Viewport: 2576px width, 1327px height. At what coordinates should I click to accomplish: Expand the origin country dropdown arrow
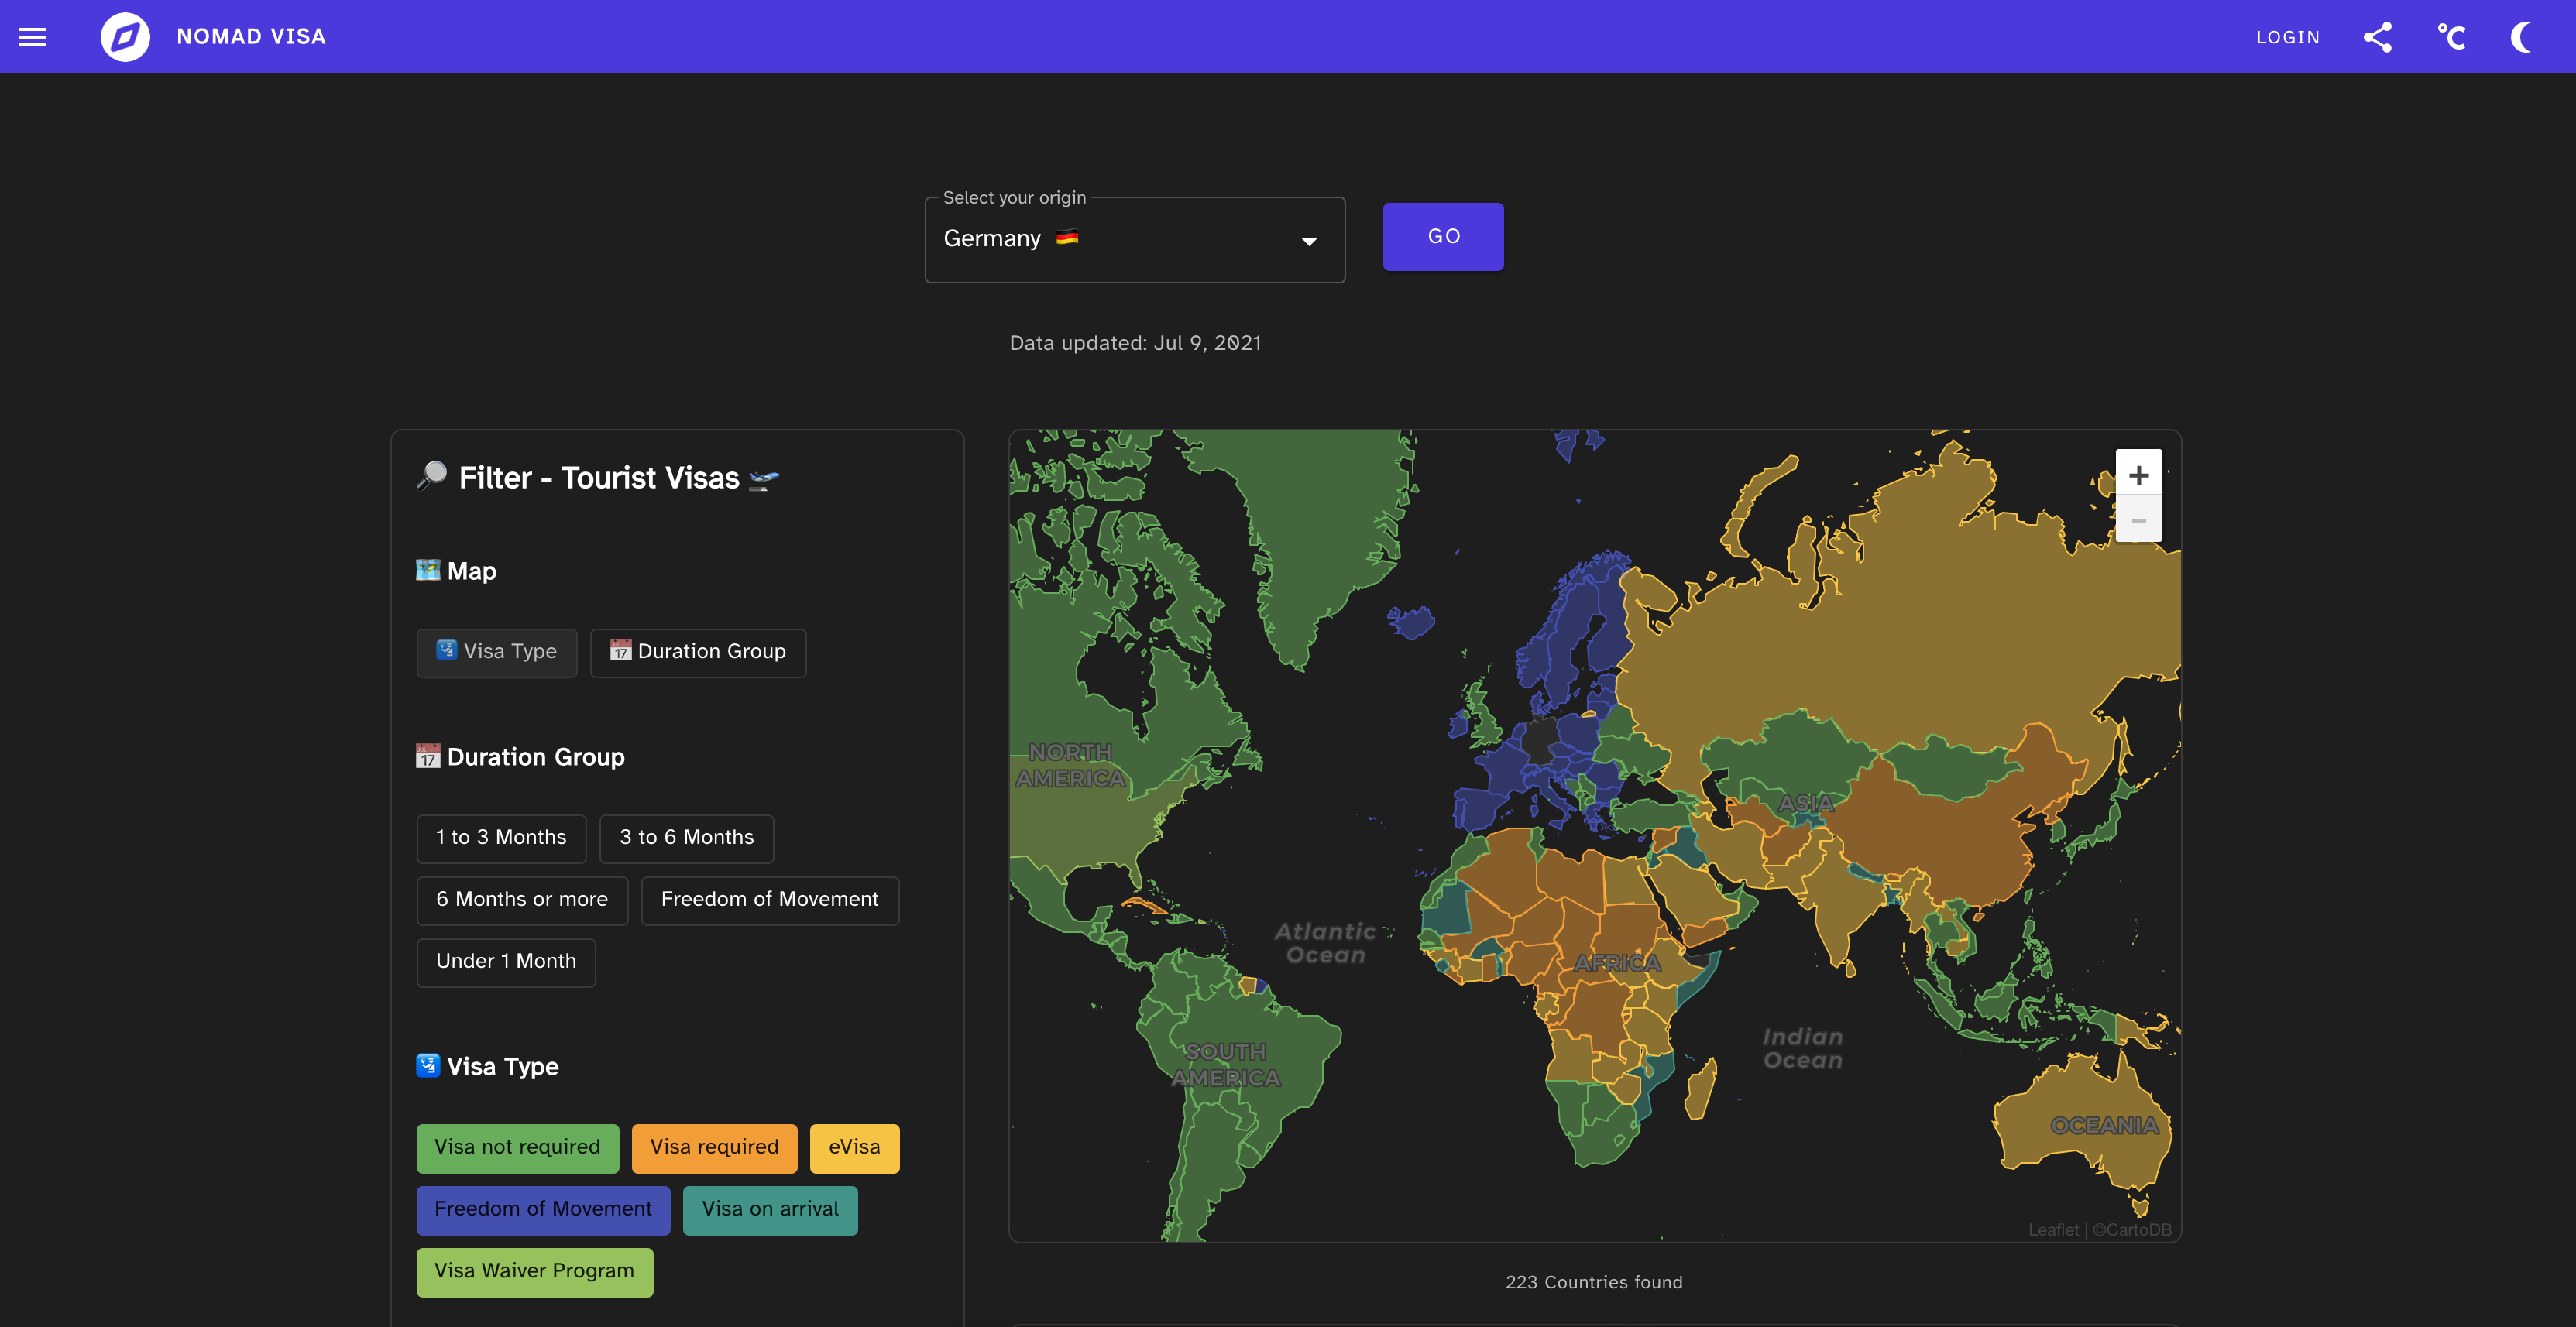[x=1308, y=241]
